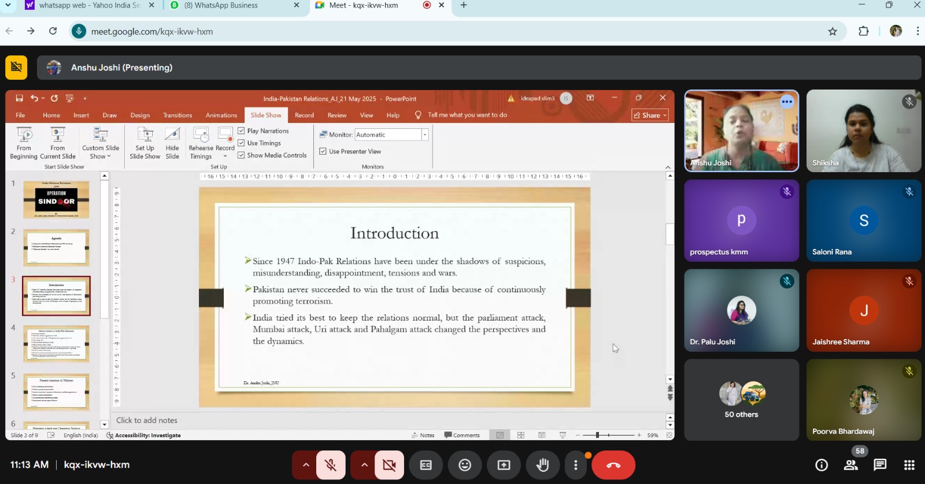Click the Raise hand icon
The height and width of the screenshot is (484, 925).
tap(542, 465)
